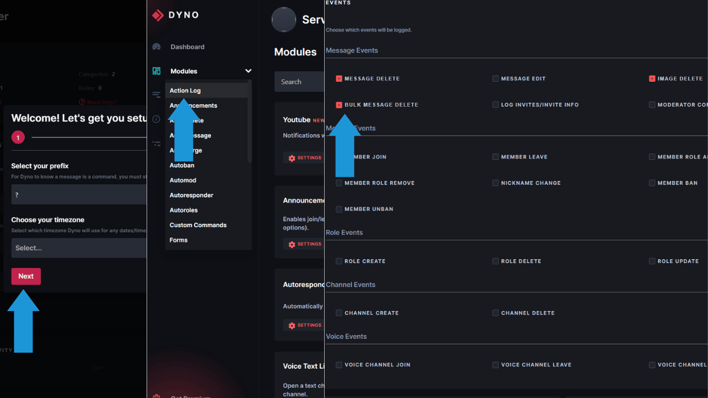Image resolution: width=708 pixels, height=398 pixels.
Task: Check Channel Delete event
Action: 496,313
